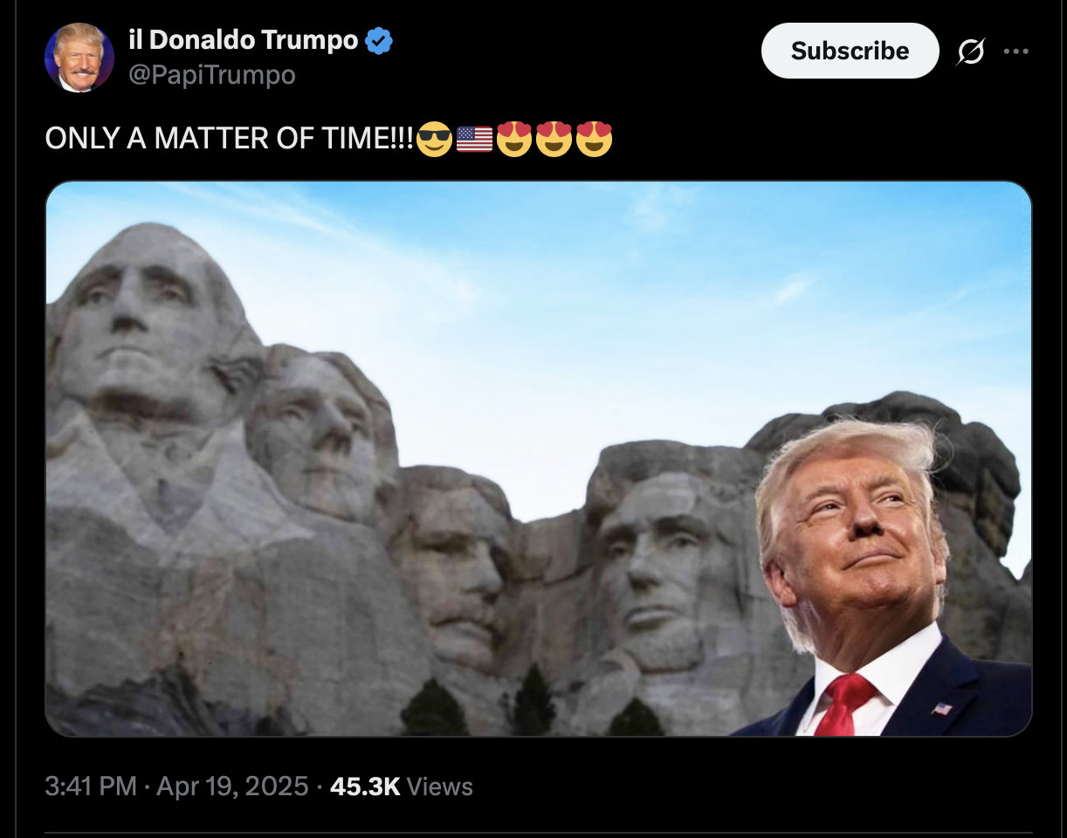Visit the @PapiTrumpo handle link
Viewport: 1067px width, 838px height.
[x=212, y=75]
